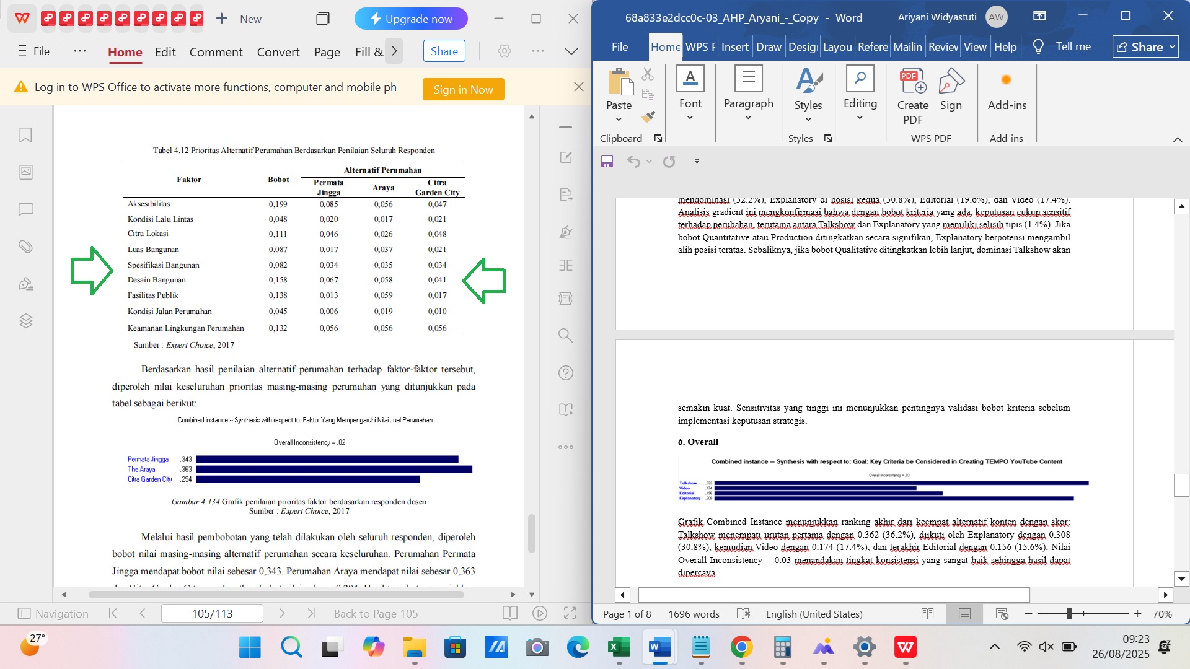Toggle Print Layout view in status bar
This screenshot has width=1190, height=669.
(x=964, y=614)
